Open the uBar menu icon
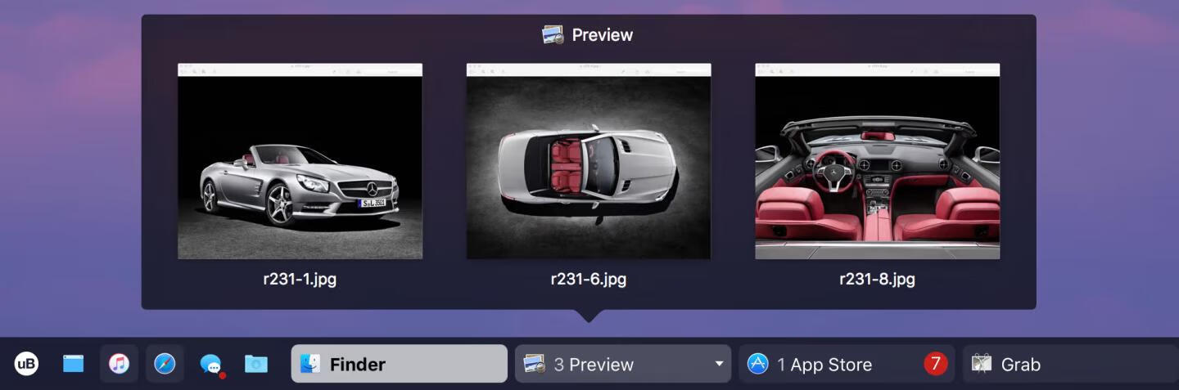The height and width of the screenshot is (390, 1179). [26, 364]
